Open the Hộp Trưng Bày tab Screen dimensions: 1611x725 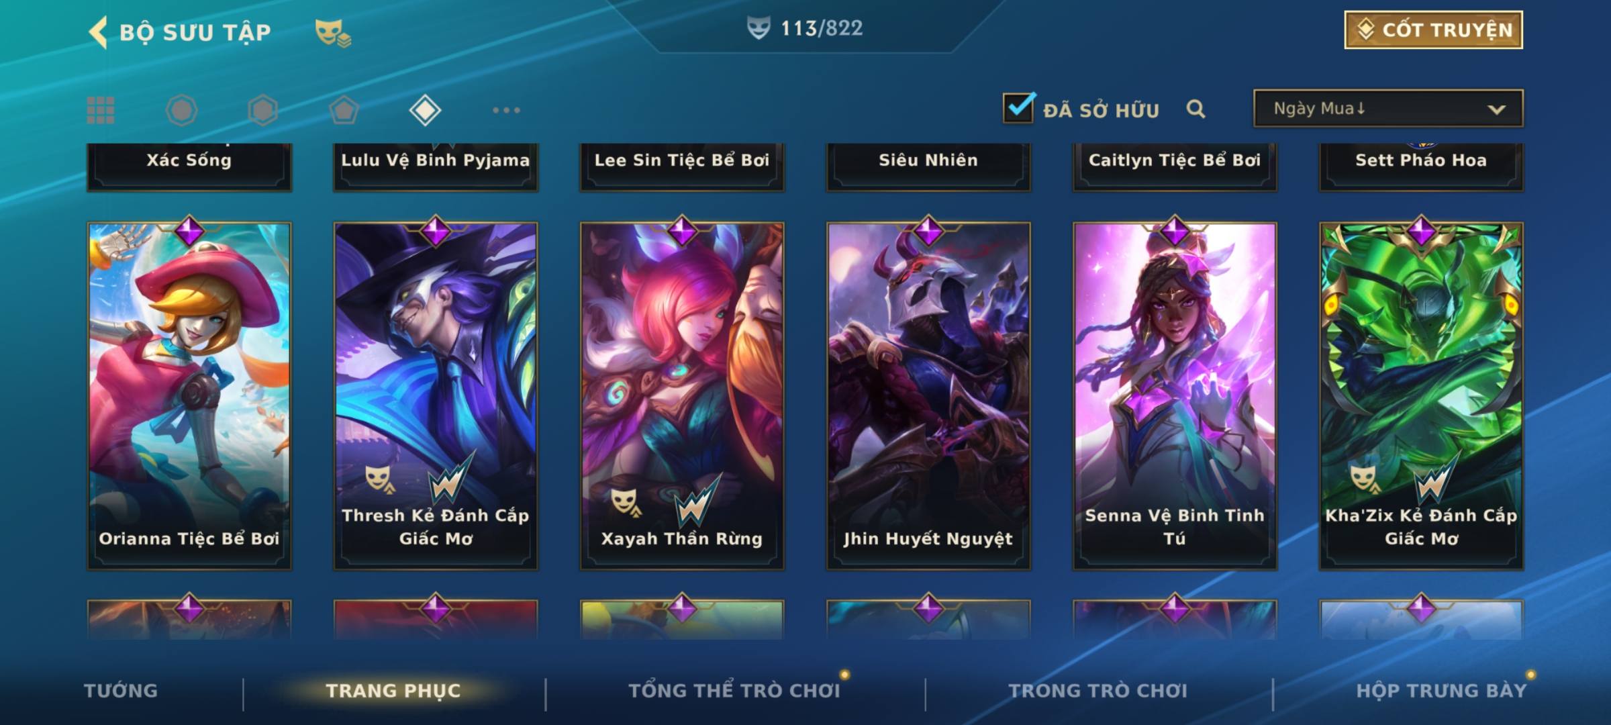coord(1441,691)
